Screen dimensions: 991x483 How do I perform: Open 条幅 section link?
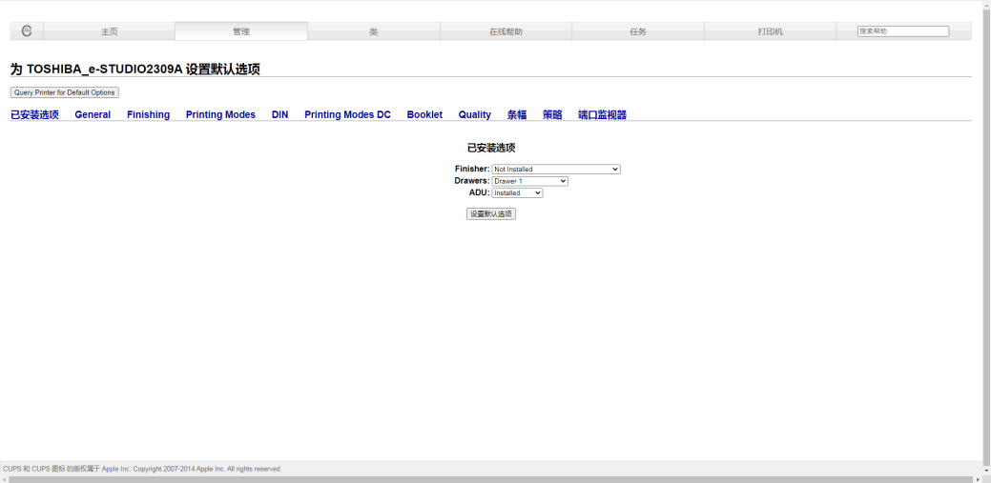[517, 114]
